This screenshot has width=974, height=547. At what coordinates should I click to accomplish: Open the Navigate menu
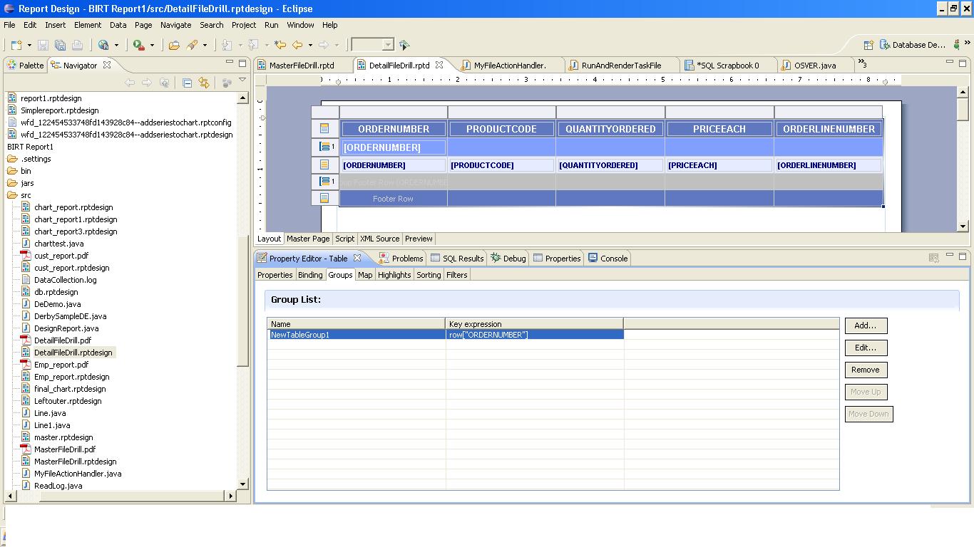(x=176, y=24)
